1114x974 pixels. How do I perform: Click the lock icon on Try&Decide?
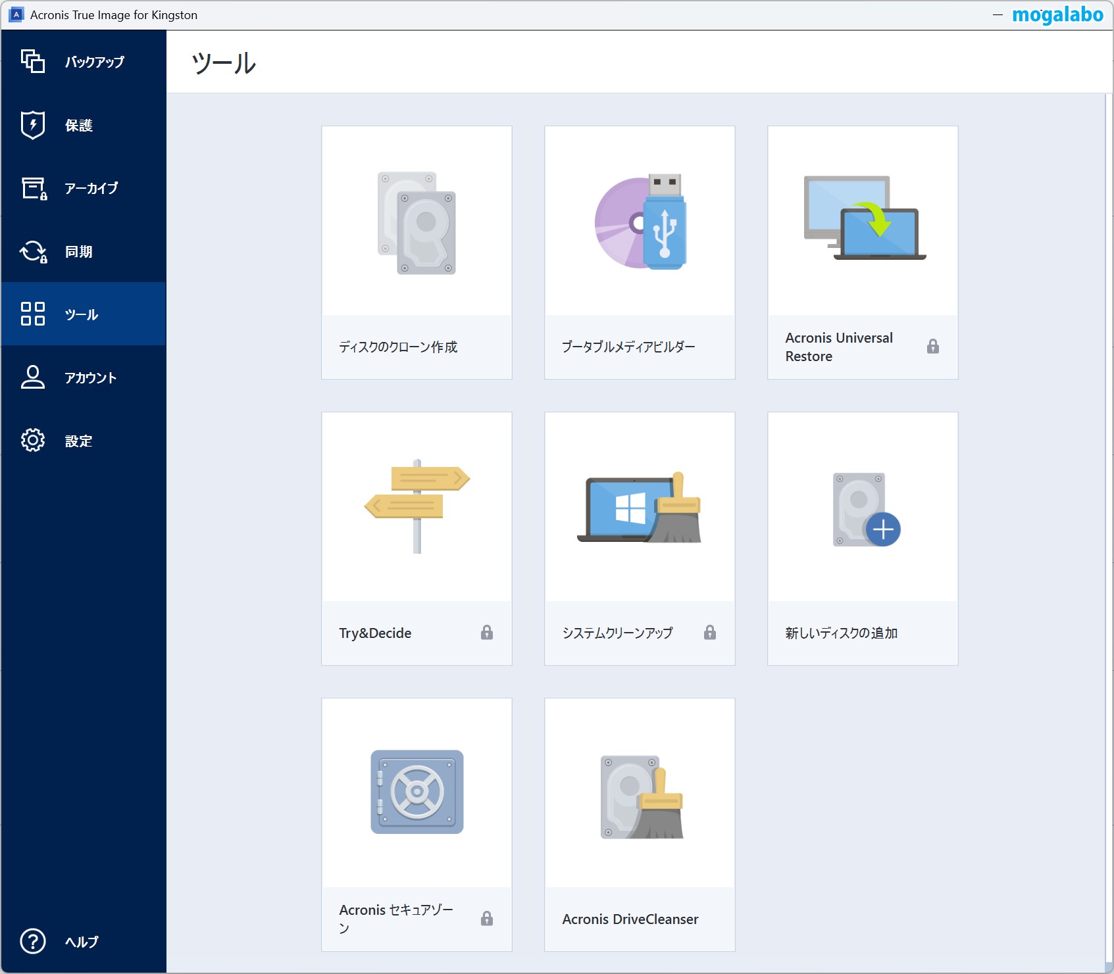(x=487, y=633)
